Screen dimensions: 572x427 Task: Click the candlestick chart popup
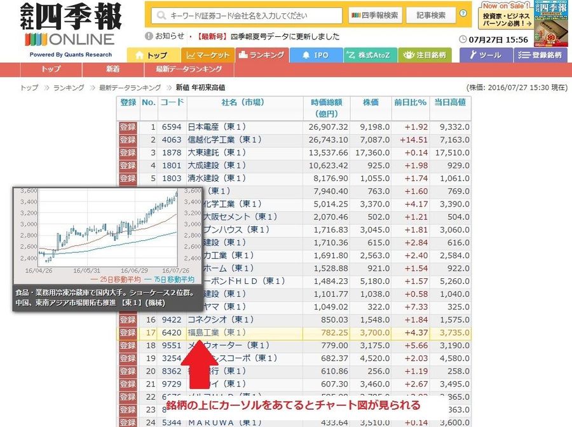click(107, 249)
